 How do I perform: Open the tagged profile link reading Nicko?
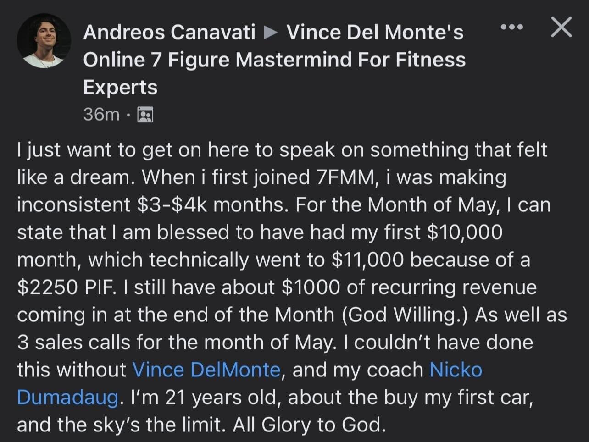(456, 370)
